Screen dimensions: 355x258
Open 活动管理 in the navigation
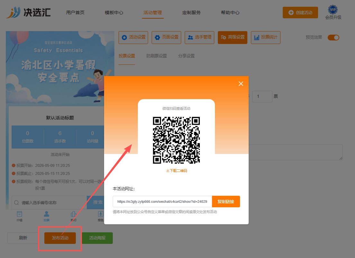[153, 13]
